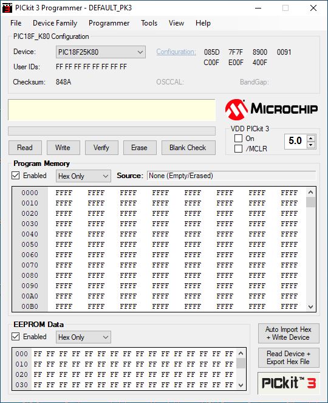
Task: Expand EEPROM Data Hex Only dropdown
Action: (x=83, y=337)
